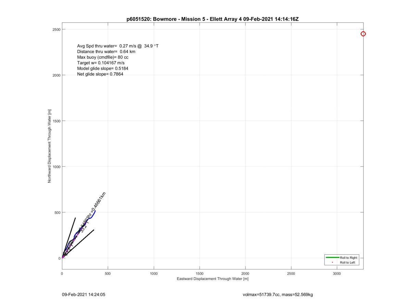Screen dimensions: 411x303
Task: Click the x-axis tick label 1500
Action: [199, 274]
